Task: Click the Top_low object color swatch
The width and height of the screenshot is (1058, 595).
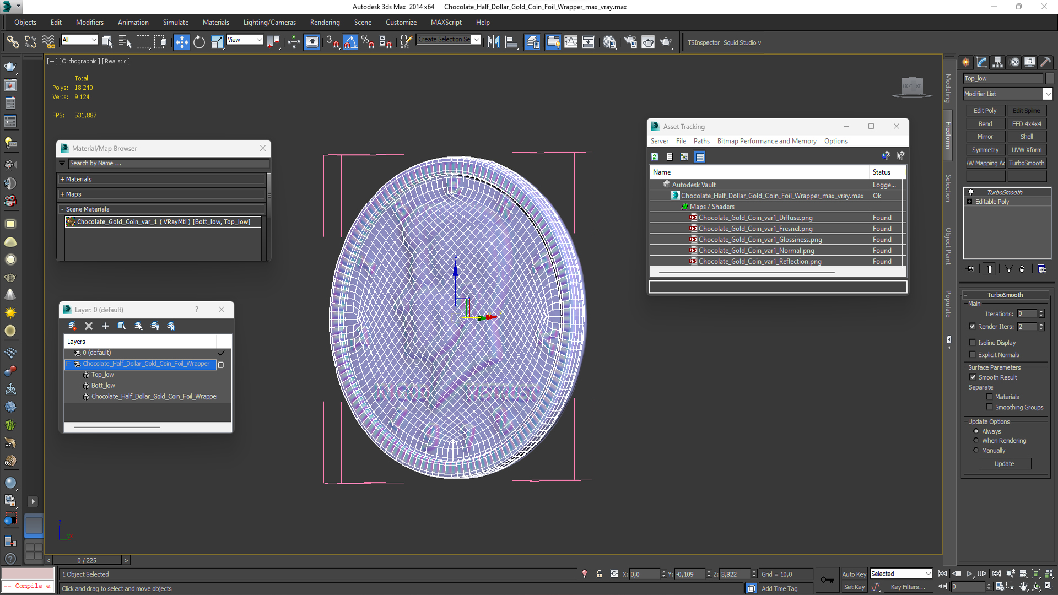Action: click(1049, 78)
